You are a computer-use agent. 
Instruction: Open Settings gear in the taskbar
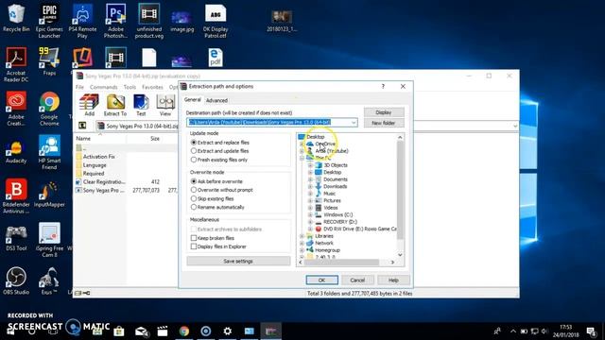(228, 331)
